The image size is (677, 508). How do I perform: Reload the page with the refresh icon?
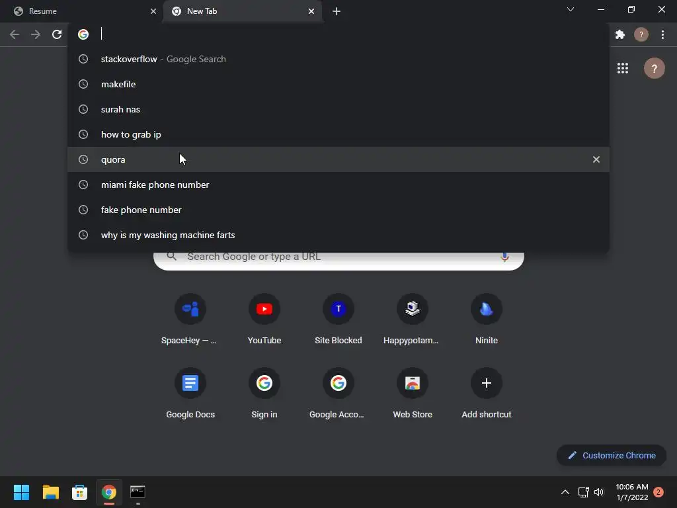(57, 34)
